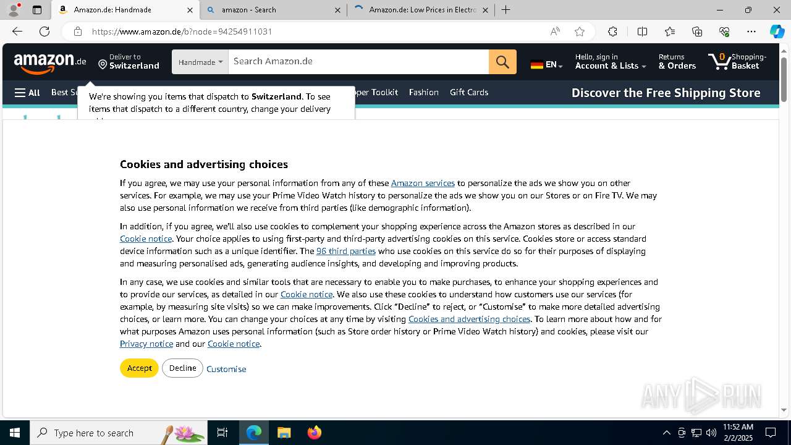Image resolution: width=791 pixels, height=445 pixels.
Task: Open Windows Start menu
Action: coord(15,433)
